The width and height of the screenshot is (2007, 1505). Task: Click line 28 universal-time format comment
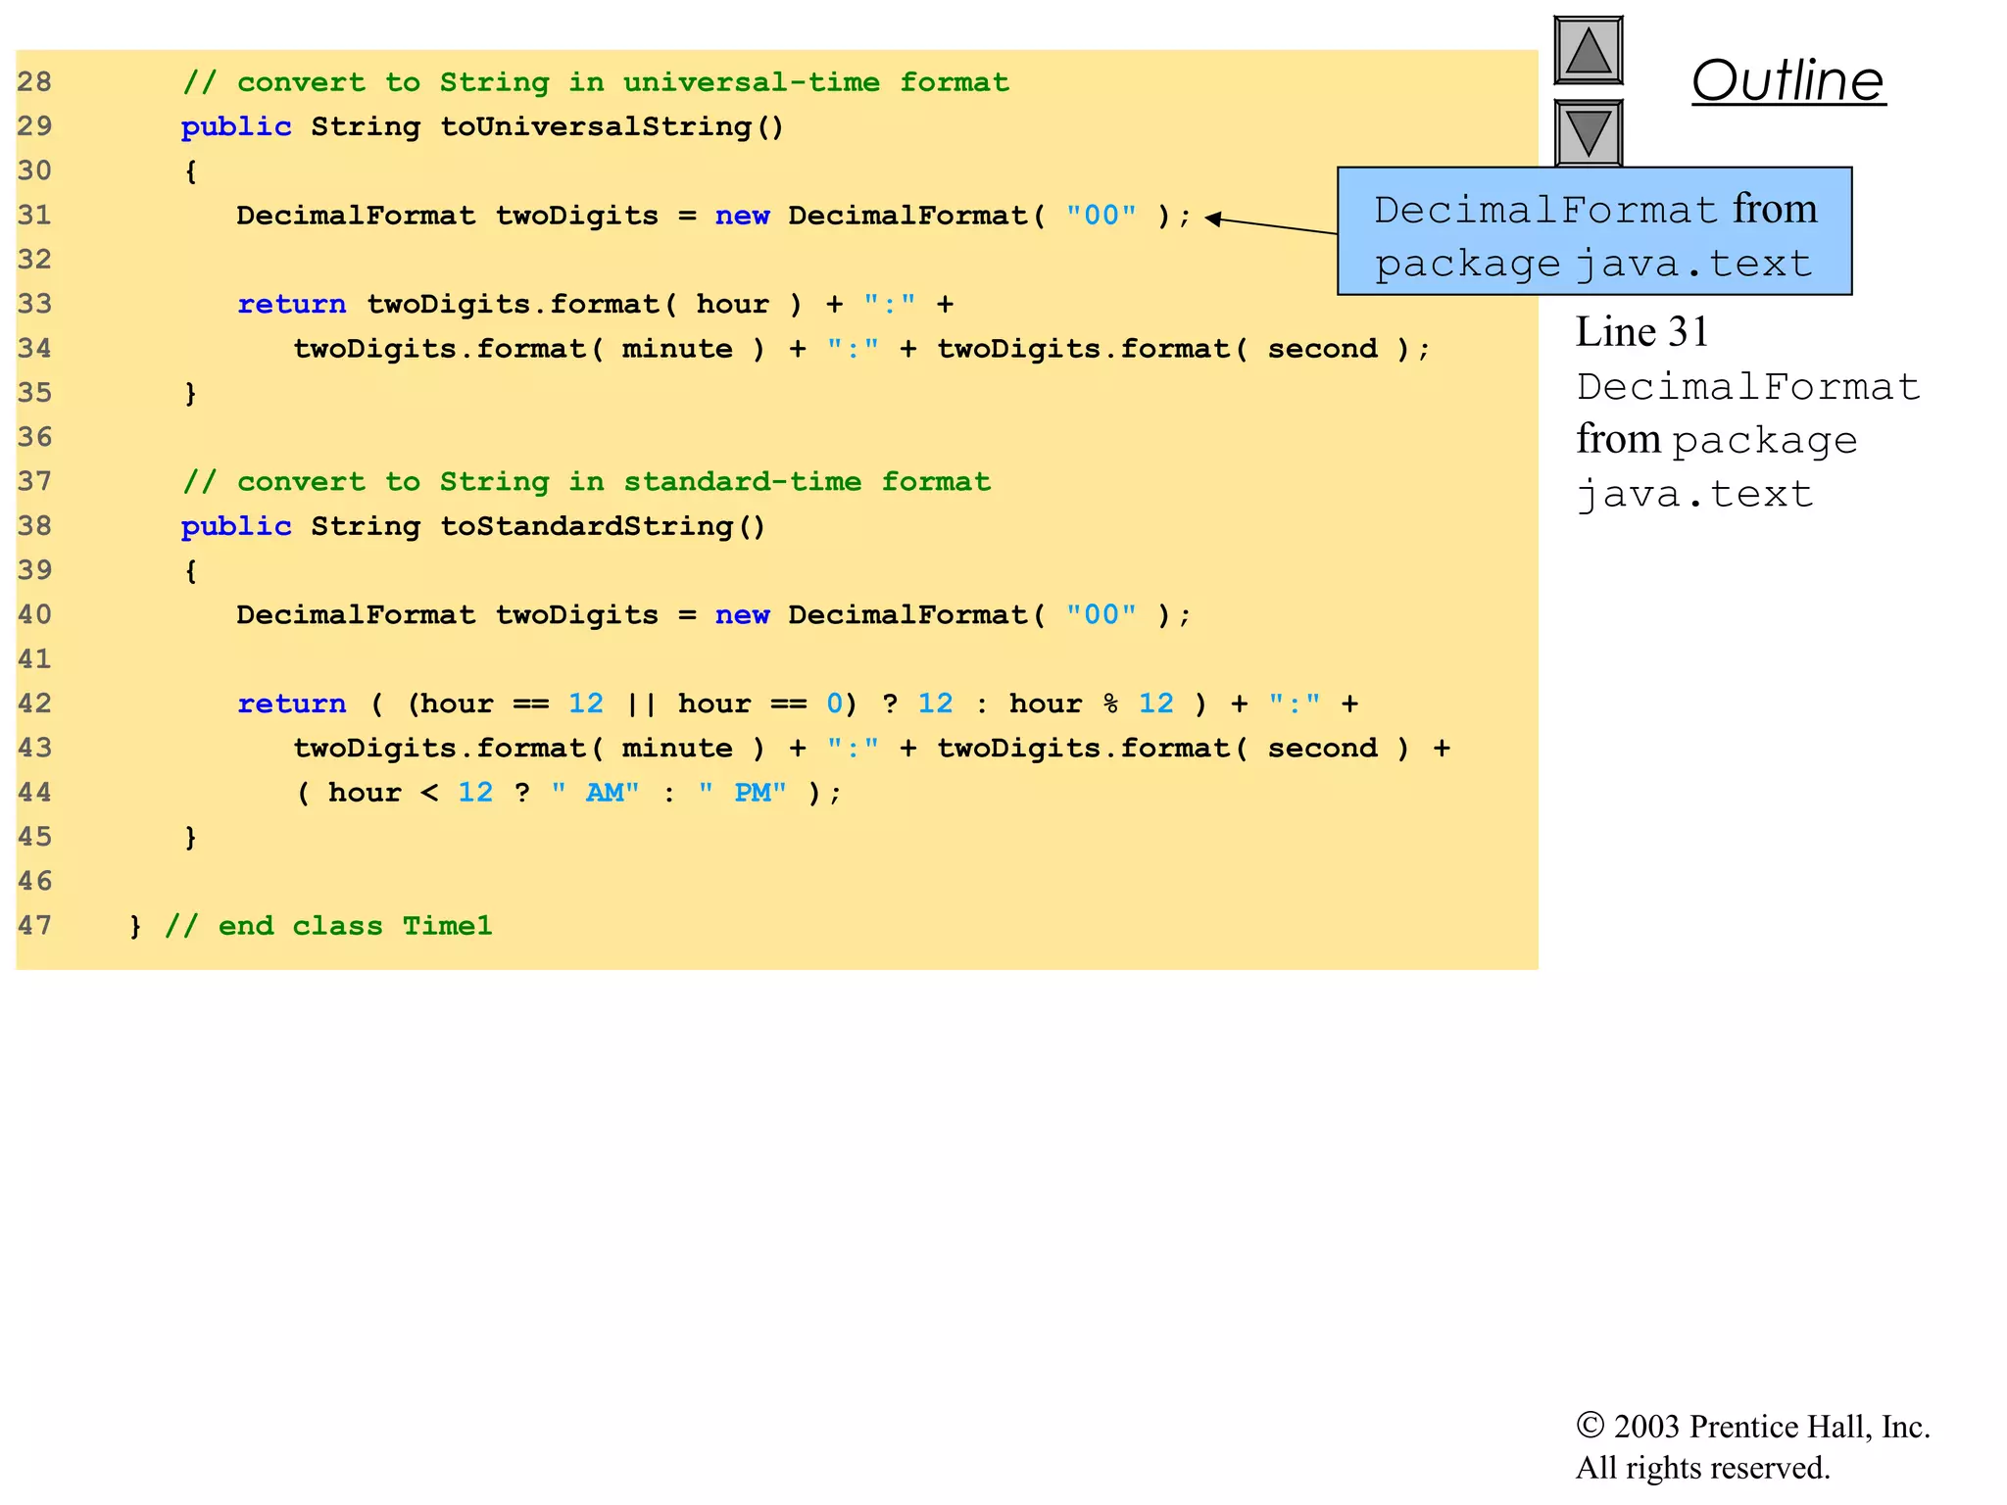pos(596,82)
